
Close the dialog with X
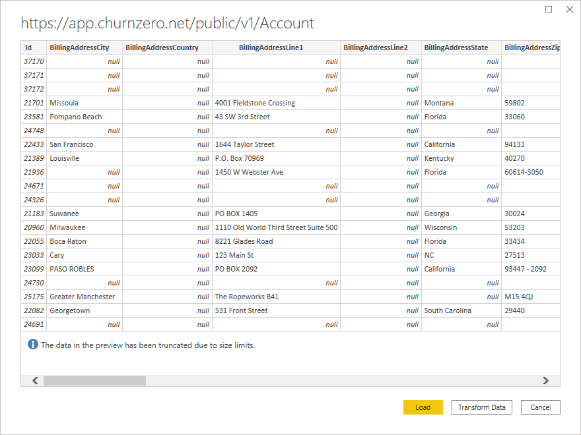[x=570, y=9]
